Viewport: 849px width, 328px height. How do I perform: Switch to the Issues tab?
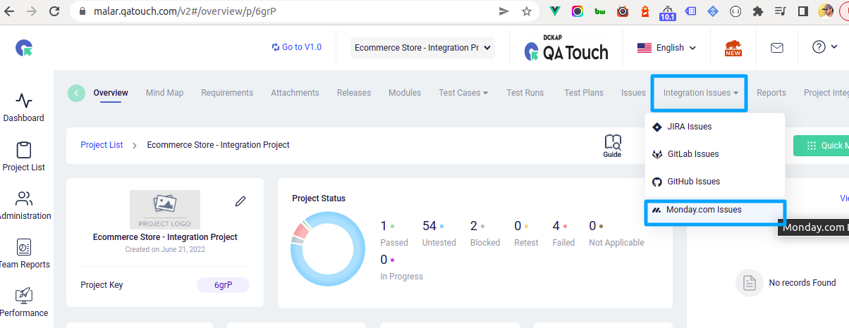pyautogui.click(x=633, y=93)
